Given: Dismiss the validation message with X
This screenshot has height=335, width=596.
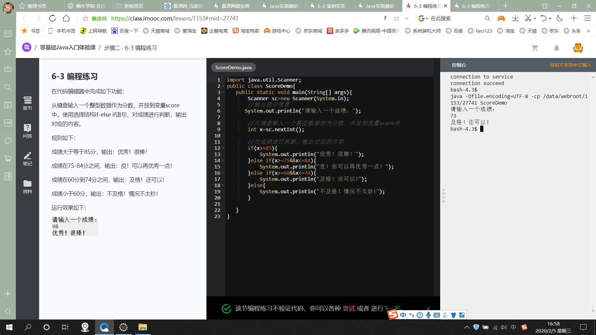Looking at the screenshot, I should (x=428, y=308).
